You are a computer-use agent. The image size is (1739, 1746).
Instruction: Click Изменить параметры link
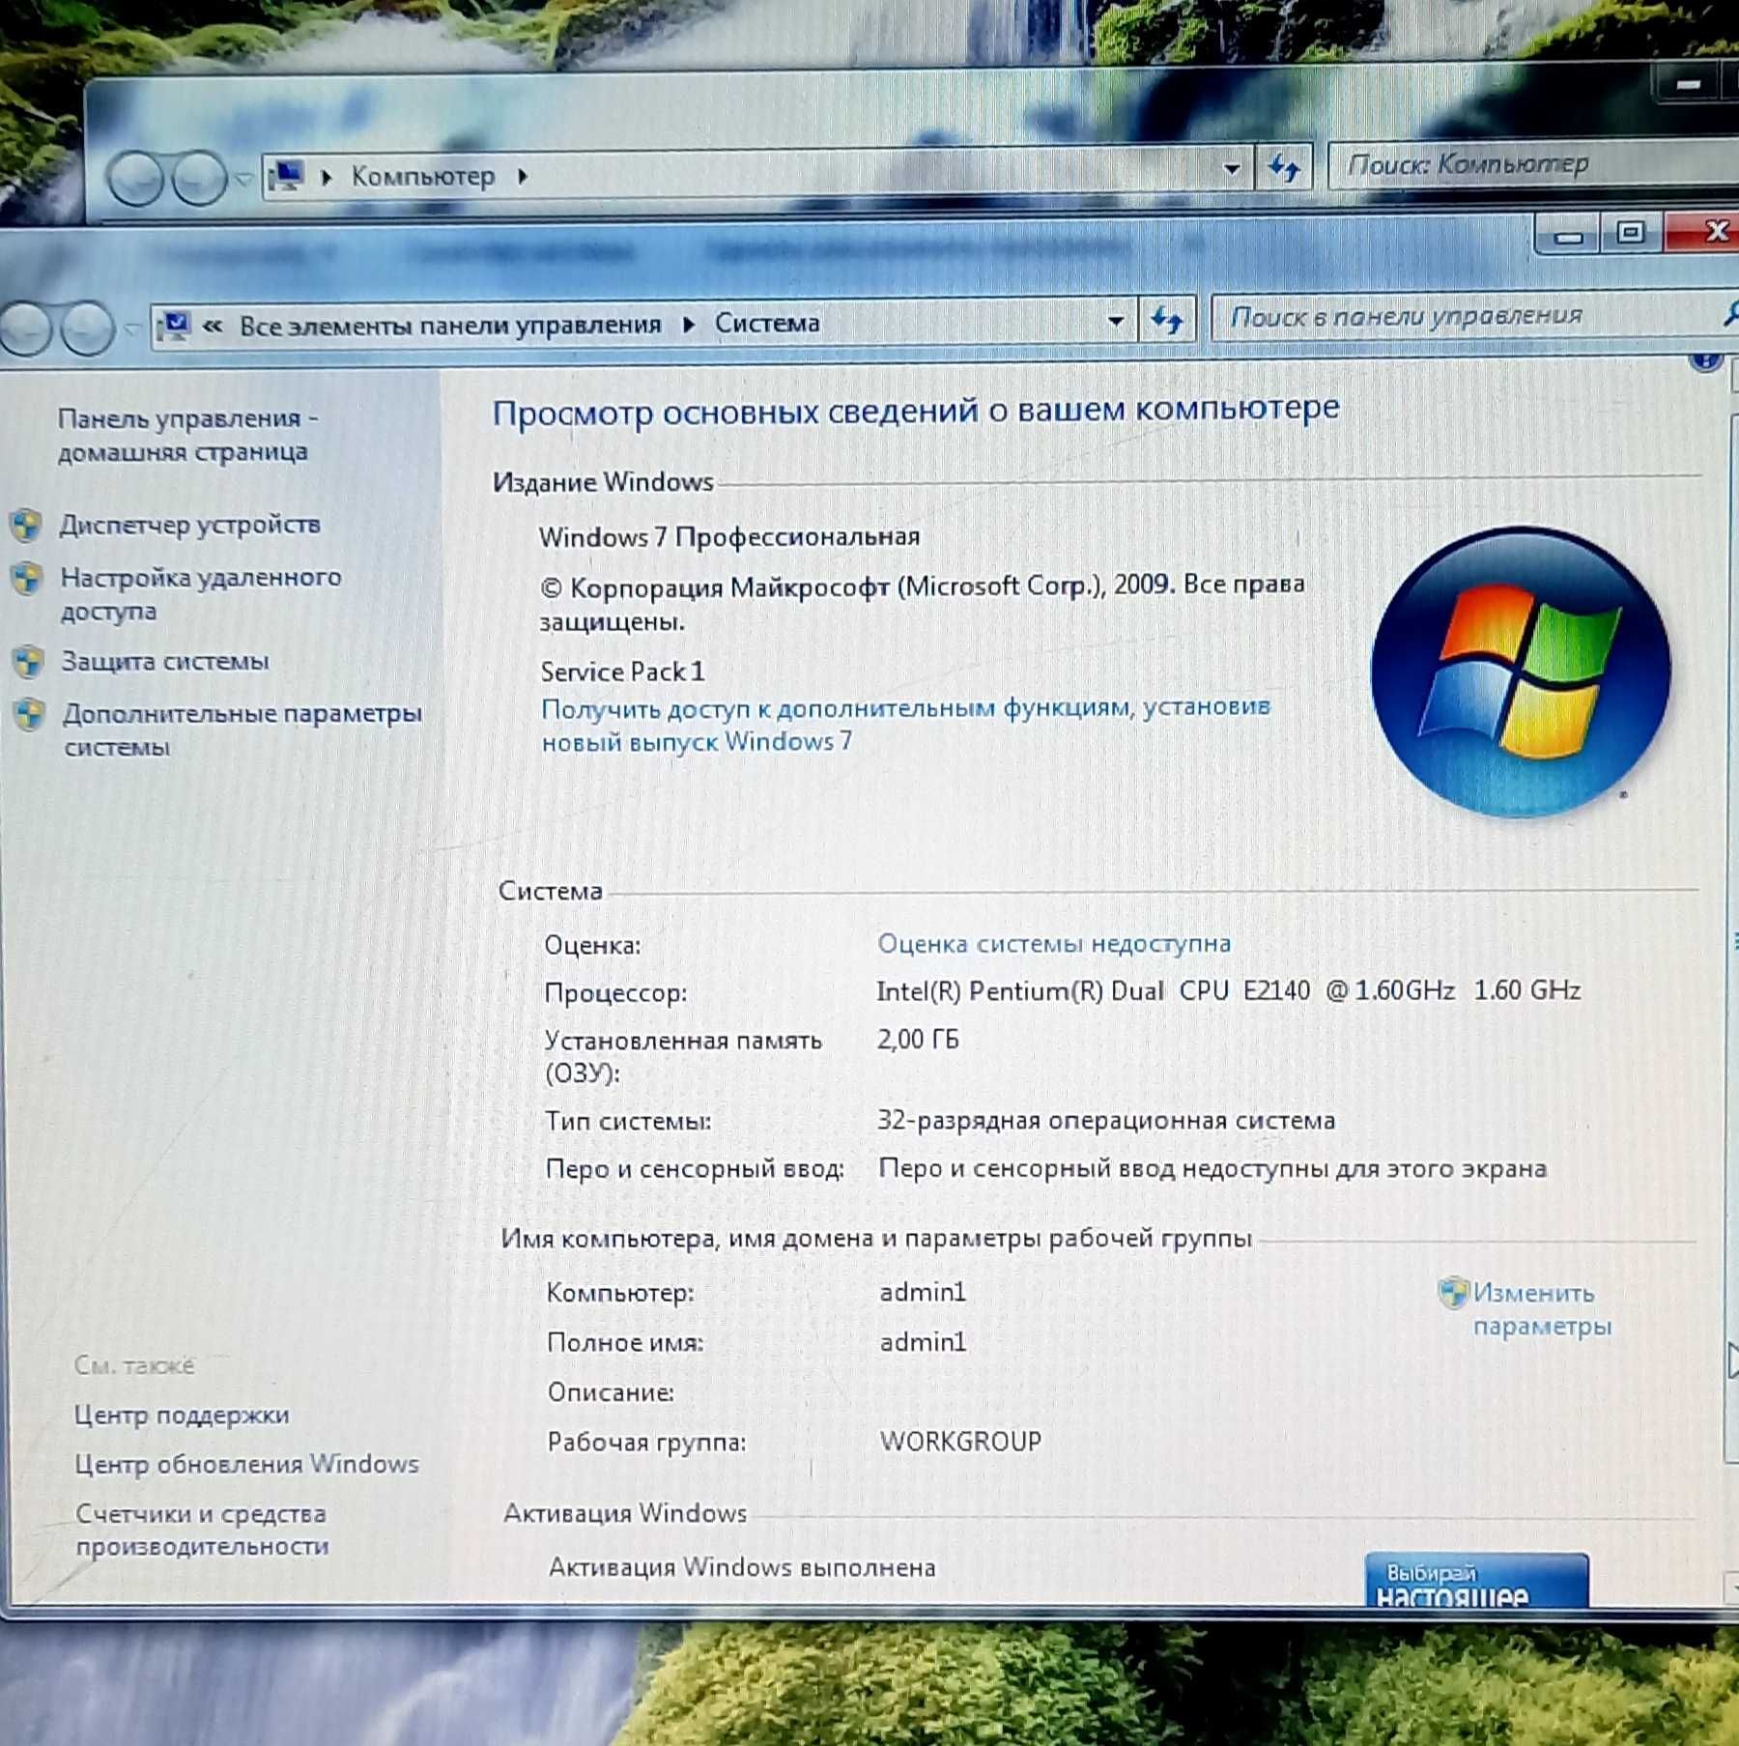pos(1542,1309)
